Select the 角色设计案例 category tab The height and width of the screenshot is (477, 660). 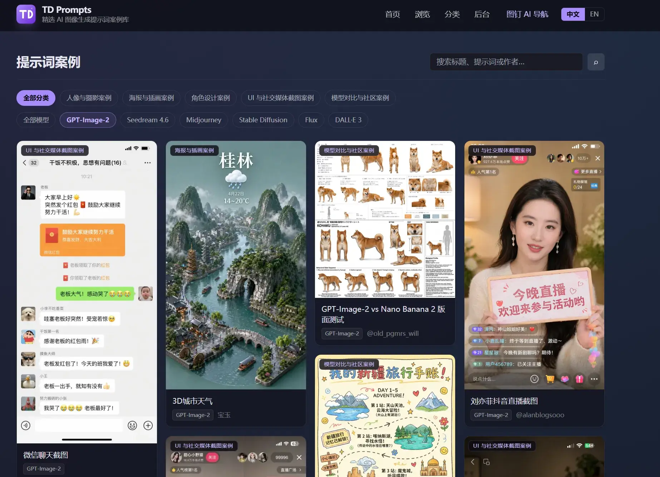click(211, 98)
